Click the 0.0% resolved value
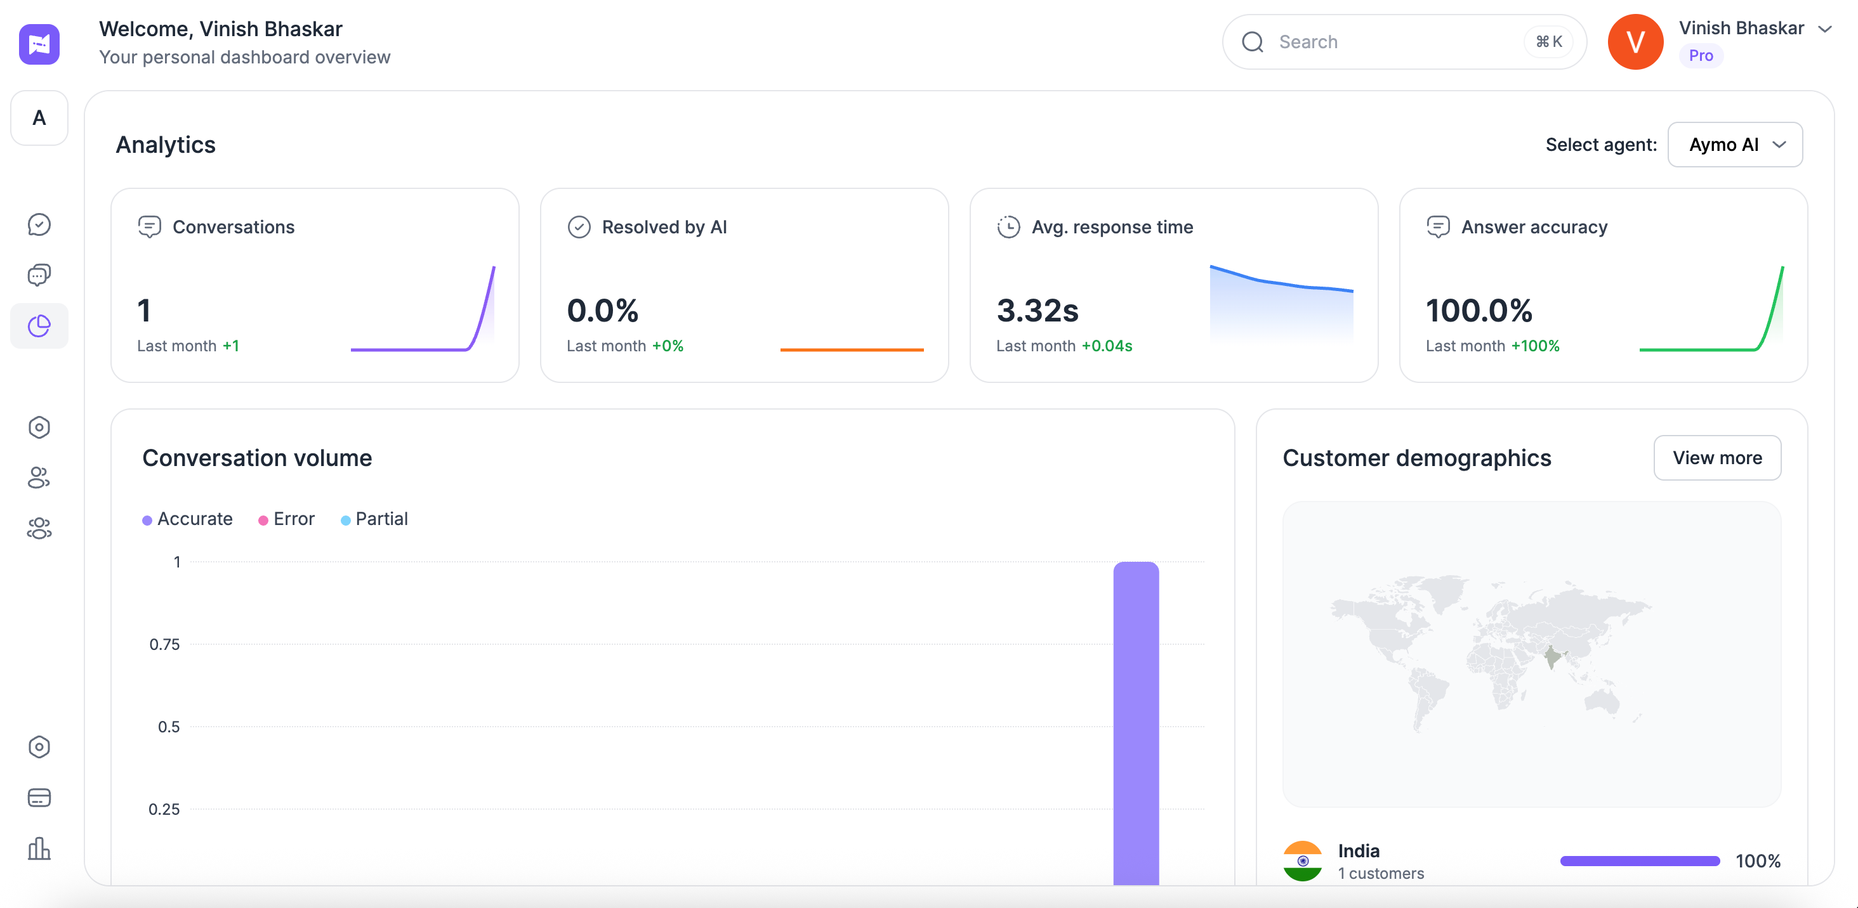 pos(602,311)
